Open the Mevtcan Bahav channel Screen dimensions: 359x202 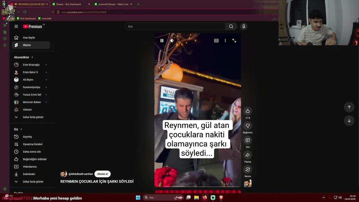click(31, 102)
